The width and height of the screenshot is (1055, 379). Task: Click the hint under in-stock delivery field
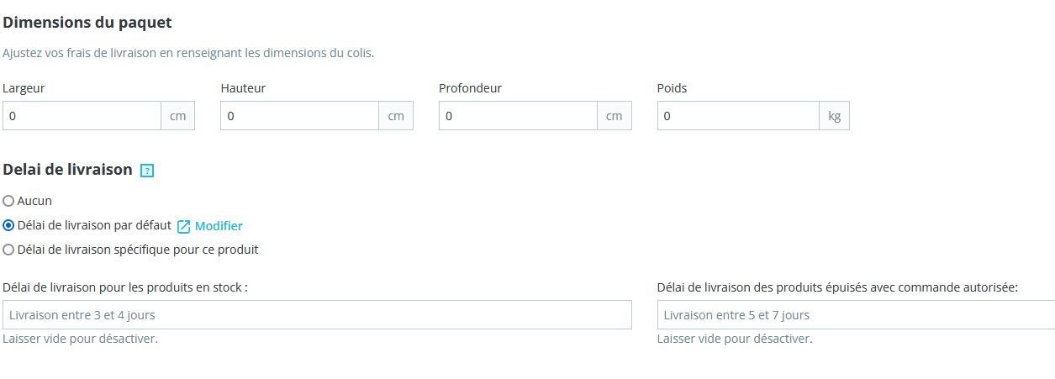pos(81,339)
